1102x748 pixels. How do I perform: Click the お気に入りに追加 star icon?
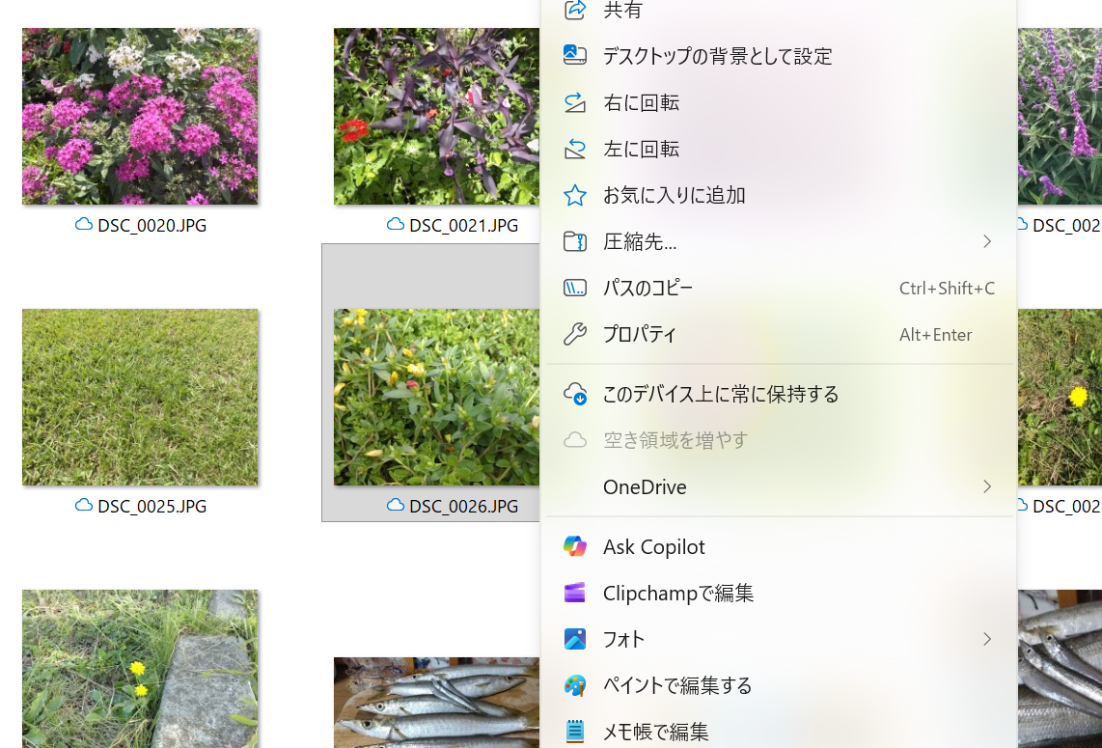[x=575, y=195]
